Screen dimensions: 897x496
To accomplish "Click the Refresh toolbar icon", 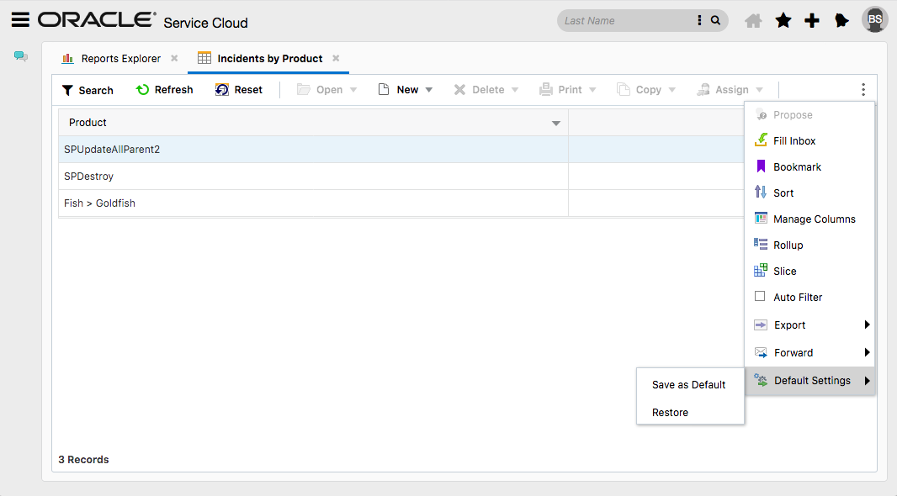I will pyautogui.click(x=143, y=90).
